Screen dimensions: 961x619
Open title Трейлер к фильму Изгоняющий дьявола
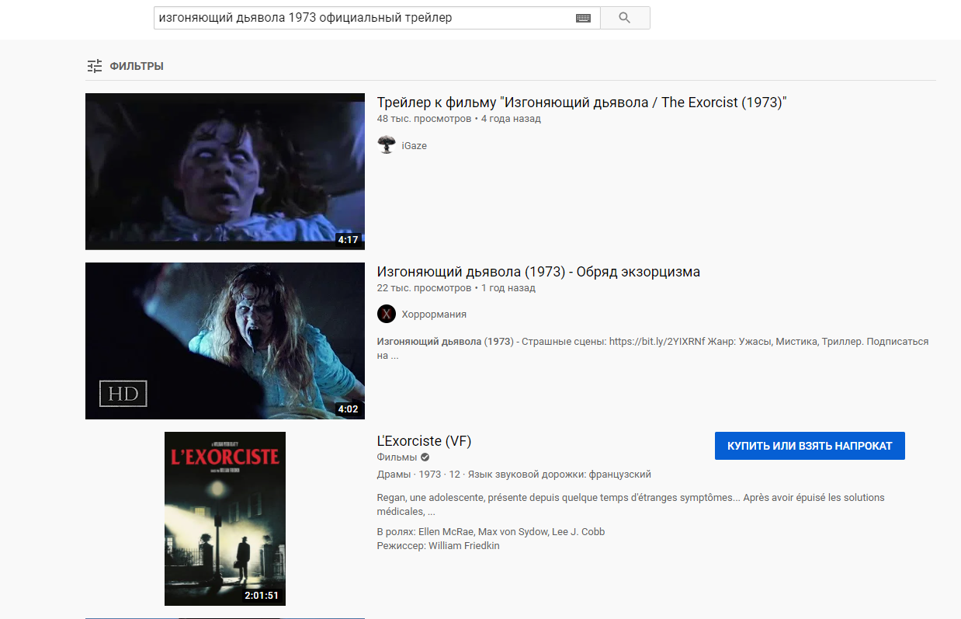[582, 103]
